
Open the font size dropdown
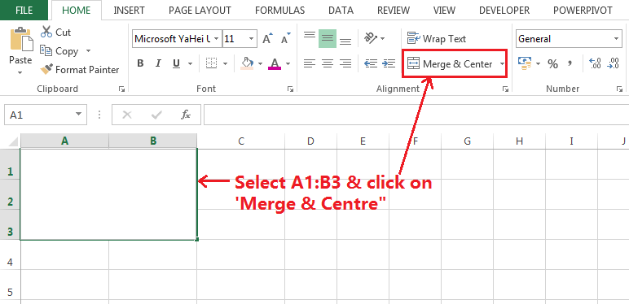[x=251, y=39]
